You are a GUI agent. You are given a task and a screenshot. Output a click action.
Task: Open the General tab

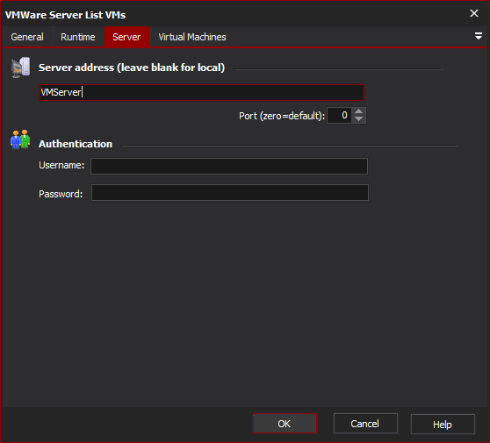27,37
